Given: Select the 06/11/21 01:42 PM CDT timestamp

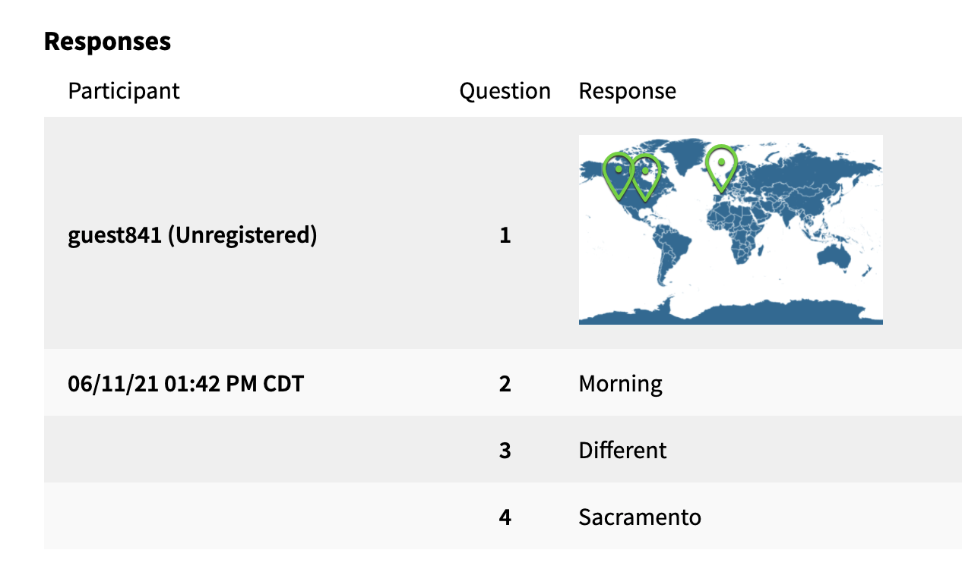Looking at the screenshot, I should click(x=186, y=384).
